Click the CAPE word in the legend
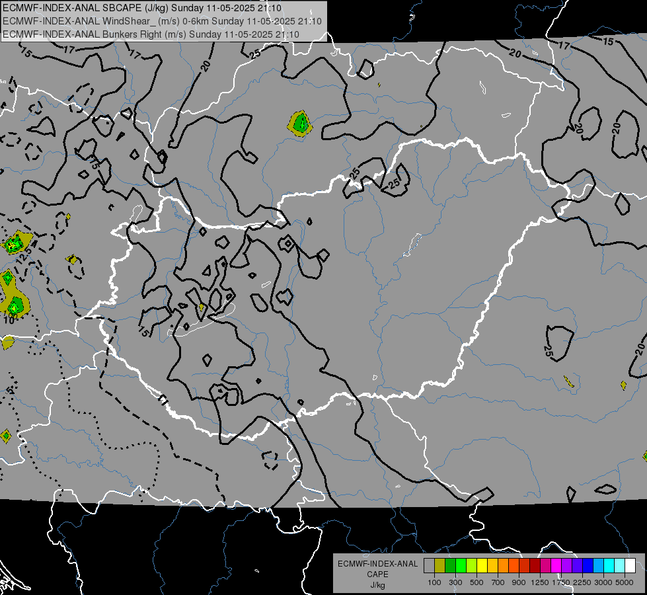The height and width of the screenshot is (595, 647). [377, 575]
